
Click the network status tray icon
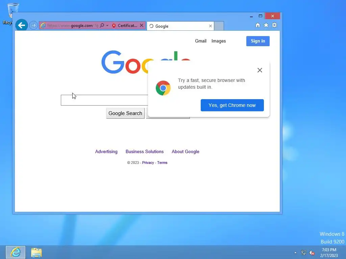pyautogui.click(x=304, y=253)
